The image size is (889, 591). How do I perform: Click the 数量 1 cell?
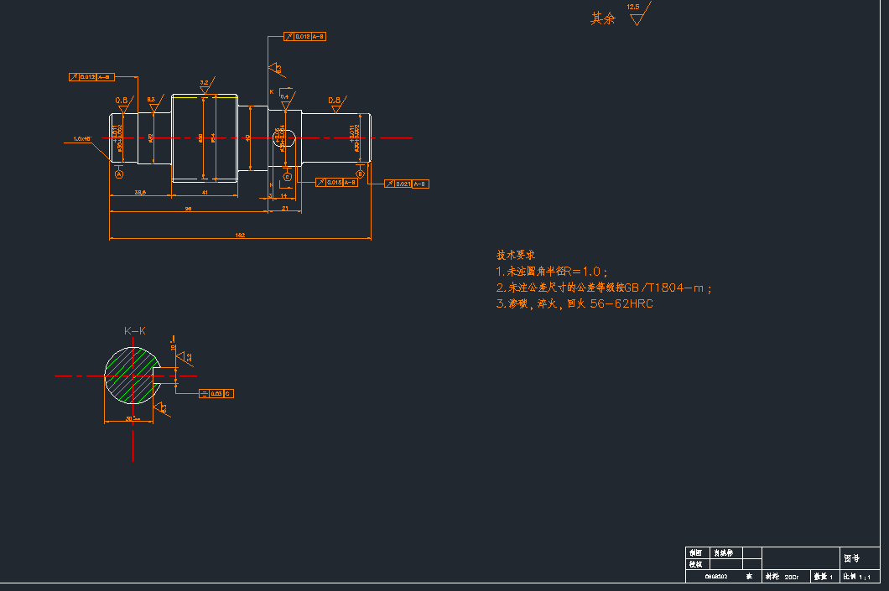825,577
